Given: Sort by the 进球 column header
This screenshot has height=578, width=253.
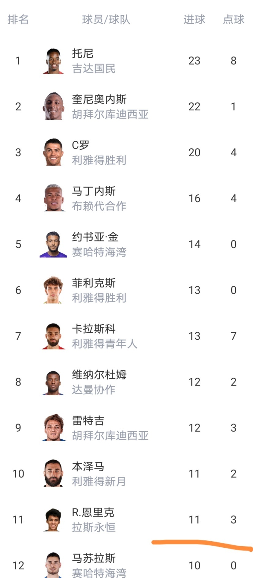Looking at the screenshot, I should click(194, 20).
